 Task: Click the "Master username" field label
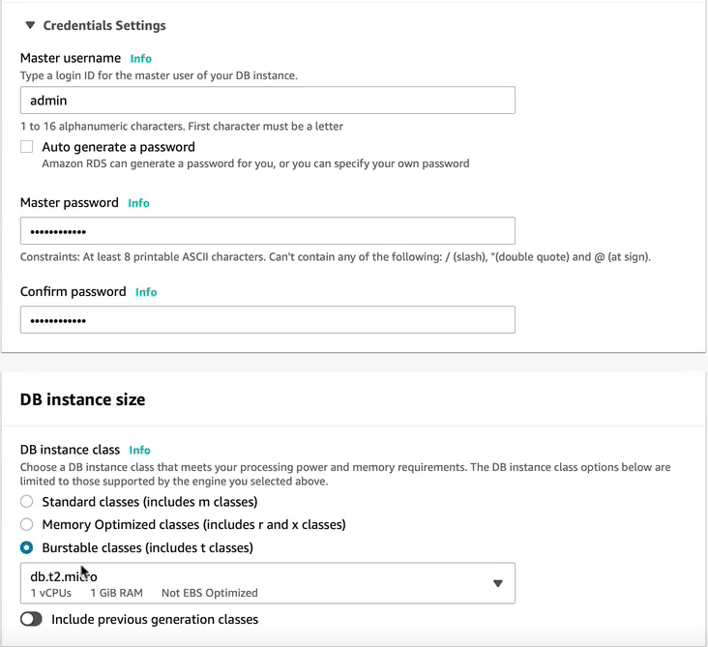(71, 58)
